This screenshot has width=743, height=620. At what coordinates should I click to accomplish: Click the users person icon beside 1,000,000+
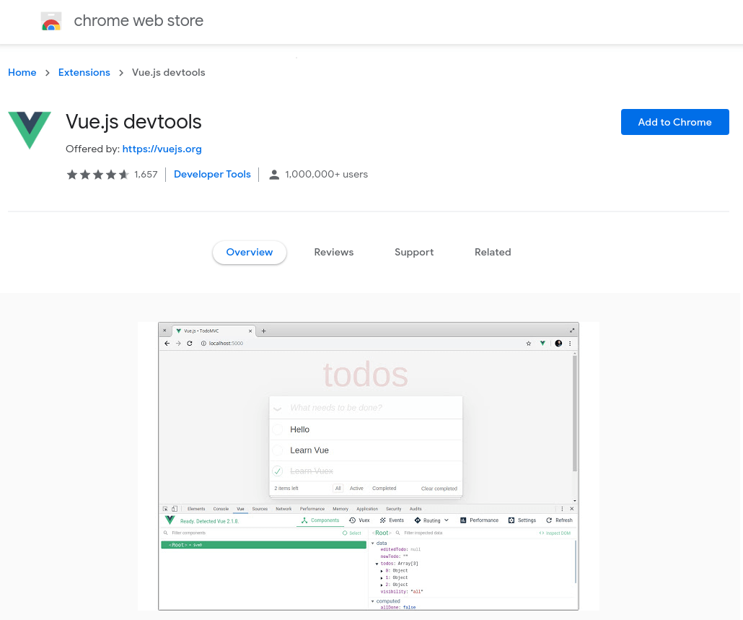tap(274, 175)
